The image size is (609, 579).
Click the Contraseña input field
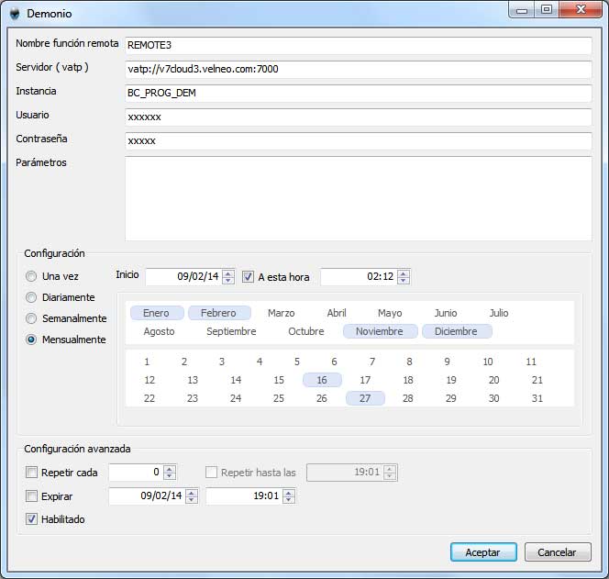(x=359, y=141)
